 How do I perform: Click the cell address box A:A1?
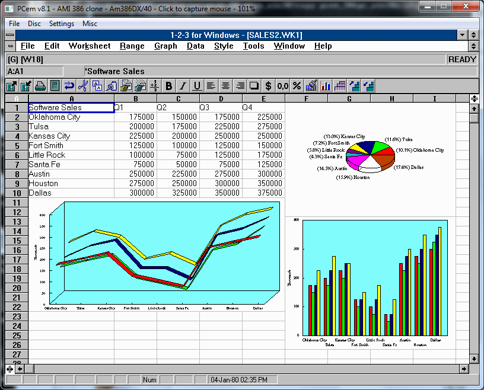click(x=34, y=71)
